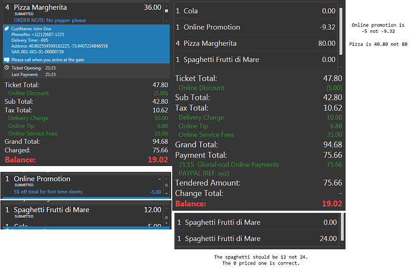411x268 pixels.
Task: Click the SAR: 001-001-01-00000739 line
Action: (38, 52)
